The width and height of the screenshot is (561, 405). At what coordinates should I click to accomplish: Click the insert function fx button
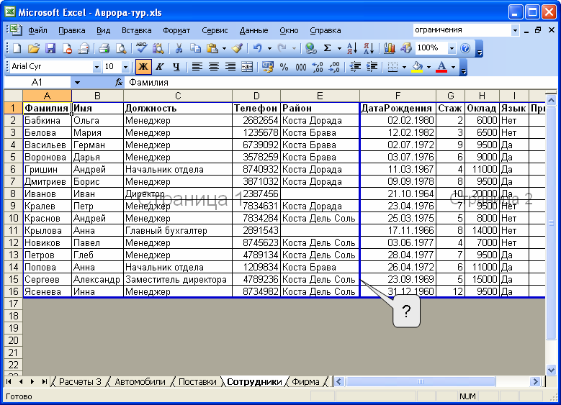pyautogui.click(x=119, y=83)
